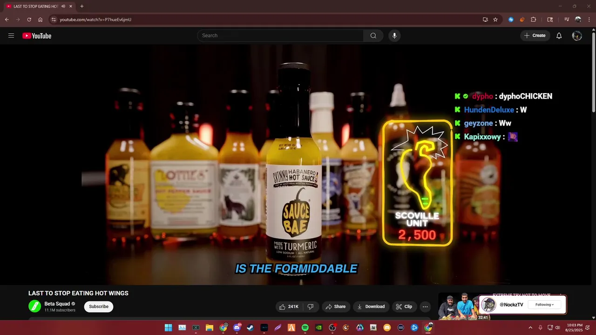596x335 pixels.
Task: Open a new browser tab
Action: (82, 7)
